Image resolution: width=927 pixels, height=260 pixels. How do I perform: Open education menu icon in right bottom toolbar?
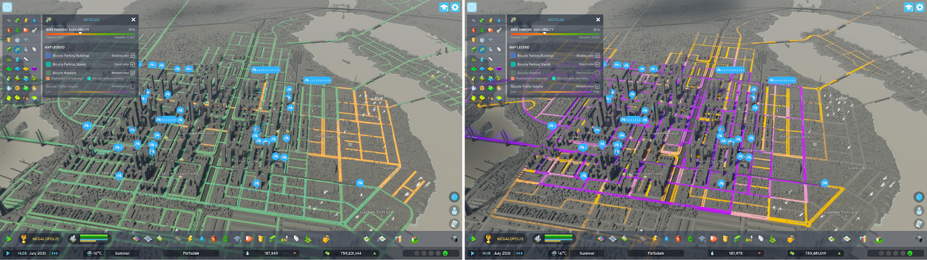click(702, 239)
